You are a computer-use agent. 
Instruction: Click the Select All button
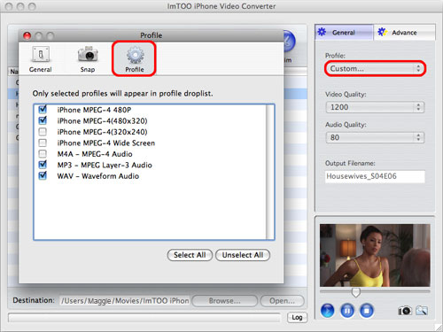(x=190, y=255)
